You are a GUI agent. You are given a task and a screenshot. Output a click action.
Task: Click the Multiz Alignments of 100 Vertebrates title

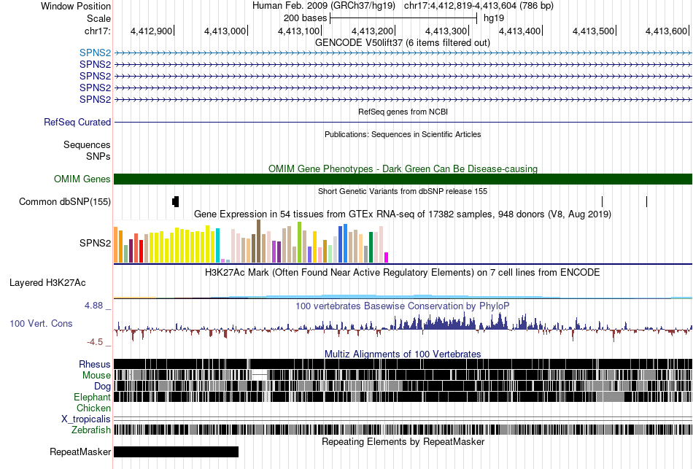pos(403,354)
